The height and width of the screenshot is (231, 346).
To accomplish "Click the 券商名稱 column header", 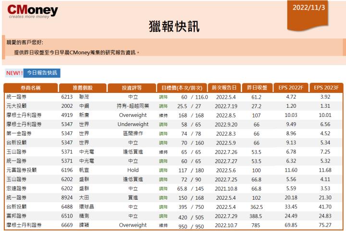I will click(x=31, y=88).
